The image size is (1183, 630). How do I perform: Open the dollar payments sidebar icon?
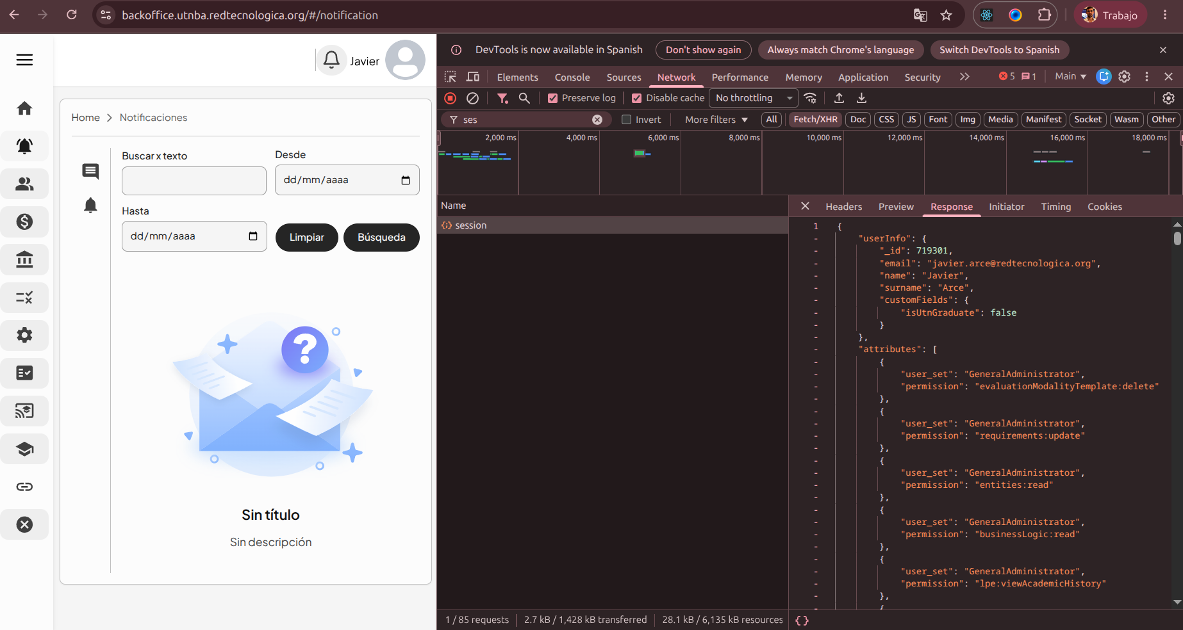point(24,222)
